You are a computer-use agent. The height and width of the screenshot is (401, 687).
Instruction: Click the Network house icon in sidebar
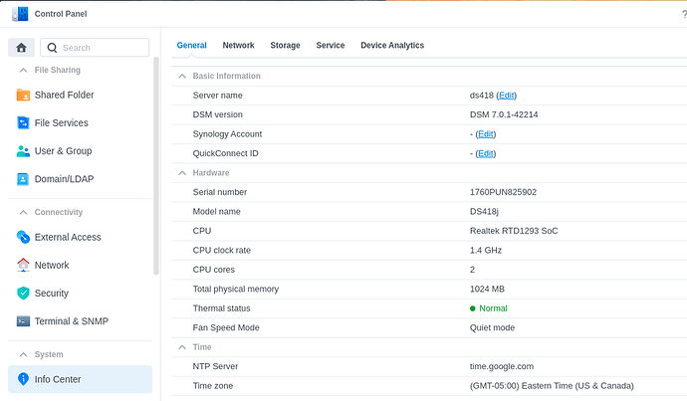click(23, 265)
